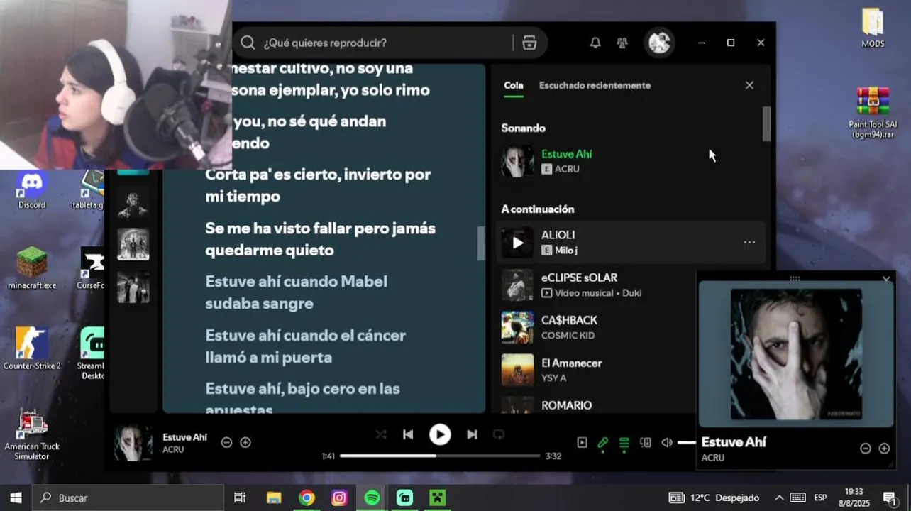Select El Amanecer by YSY A in queue
The image size is (911, 511).
click(630, 370)
